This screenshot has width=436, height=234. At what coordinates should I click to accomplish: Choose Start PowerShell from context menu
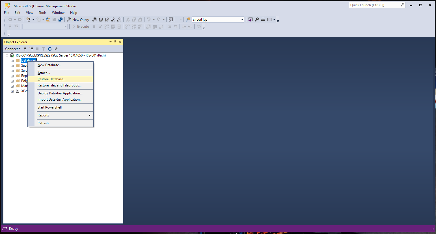tap(61, 107)
